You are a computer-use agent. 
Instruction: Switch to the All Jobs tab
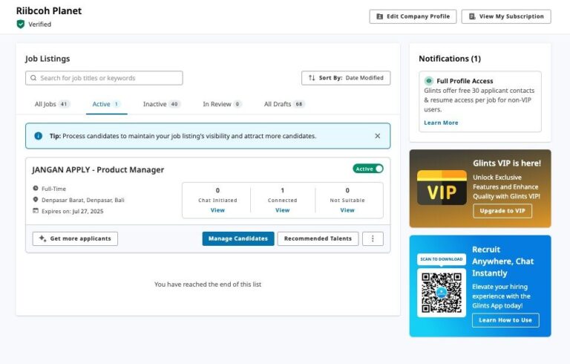point(52,104)
